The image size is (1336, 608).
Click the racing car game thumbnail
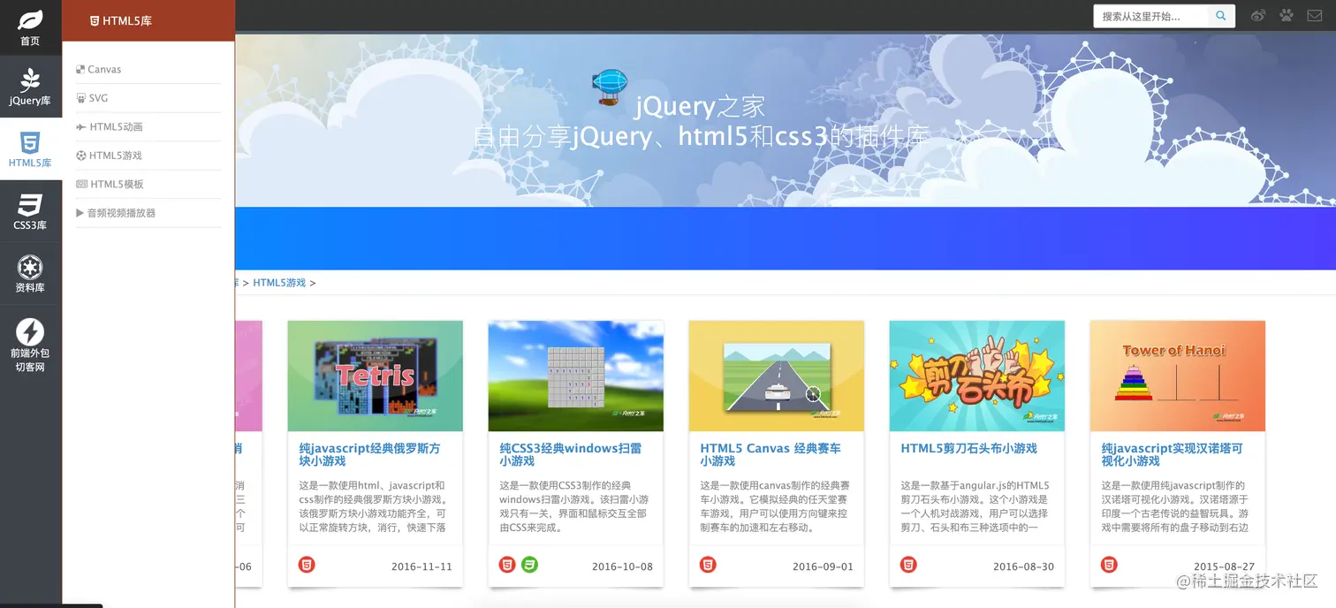(777, 376)
